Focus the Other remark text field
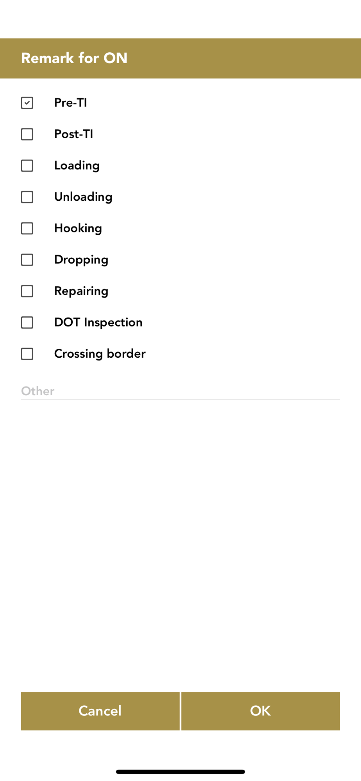This screenshot has width=361, height=781. click(180, 391)
